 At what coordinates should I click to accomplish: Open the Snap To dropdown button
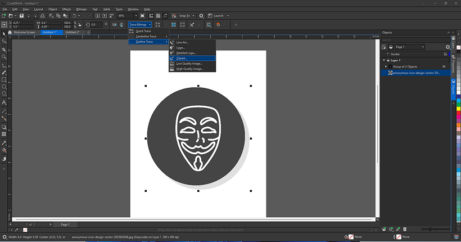[186, 16]
